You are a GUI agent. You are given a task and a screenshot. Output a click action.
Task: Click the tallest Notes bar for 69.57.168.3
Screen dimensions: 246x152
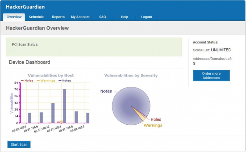coord(64,106)
